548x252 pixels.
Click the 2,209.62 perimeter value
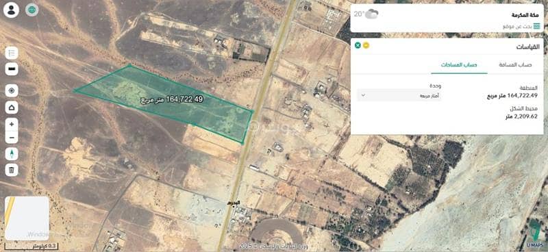(x=521, y=116)
